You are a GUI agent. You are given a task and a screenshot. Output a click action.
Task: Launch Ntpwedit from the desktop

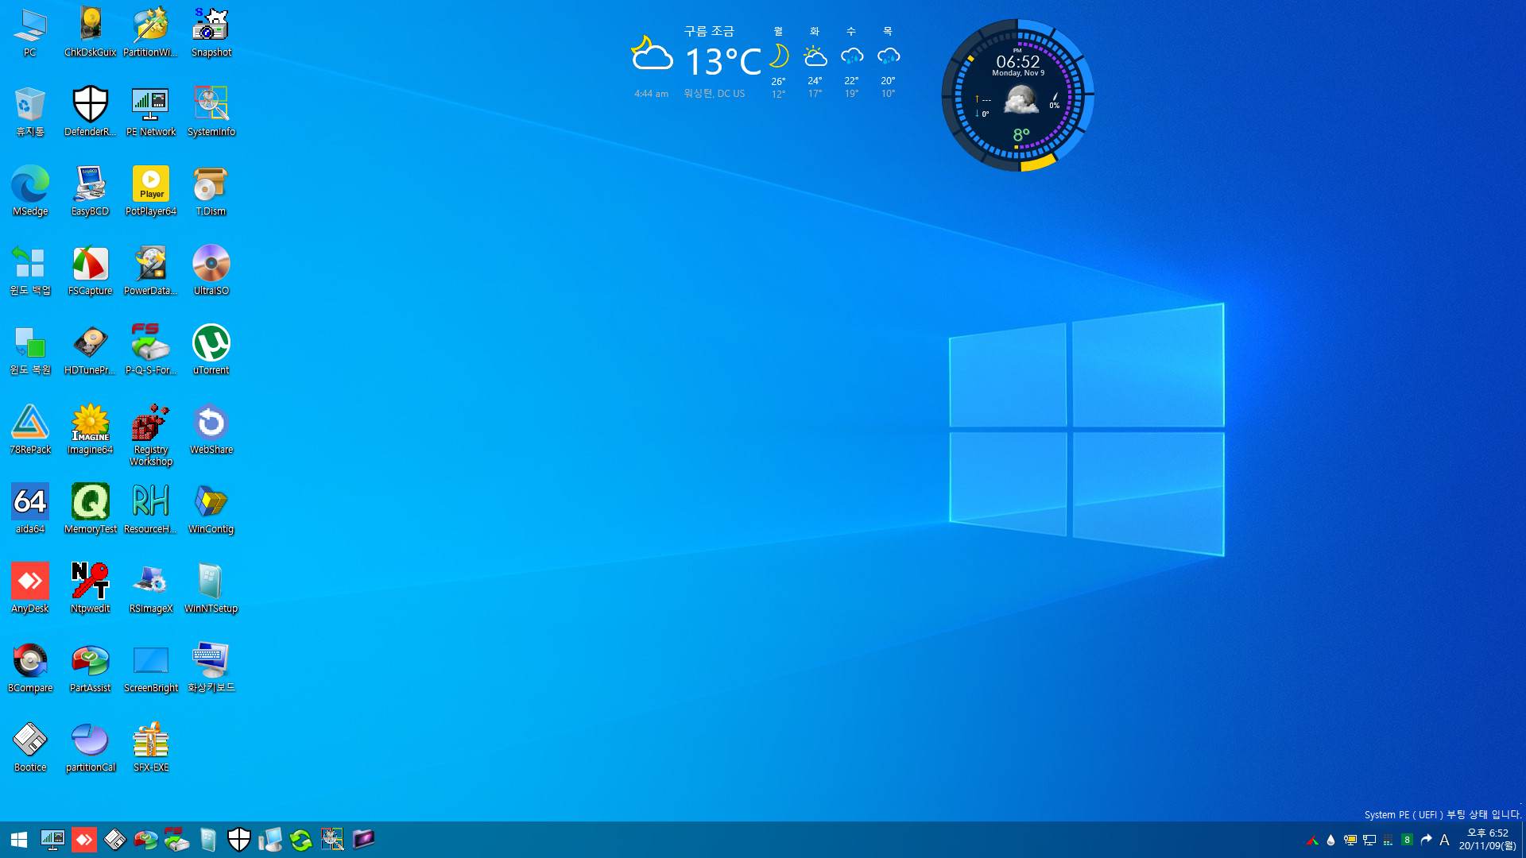[x=91, y=589]
